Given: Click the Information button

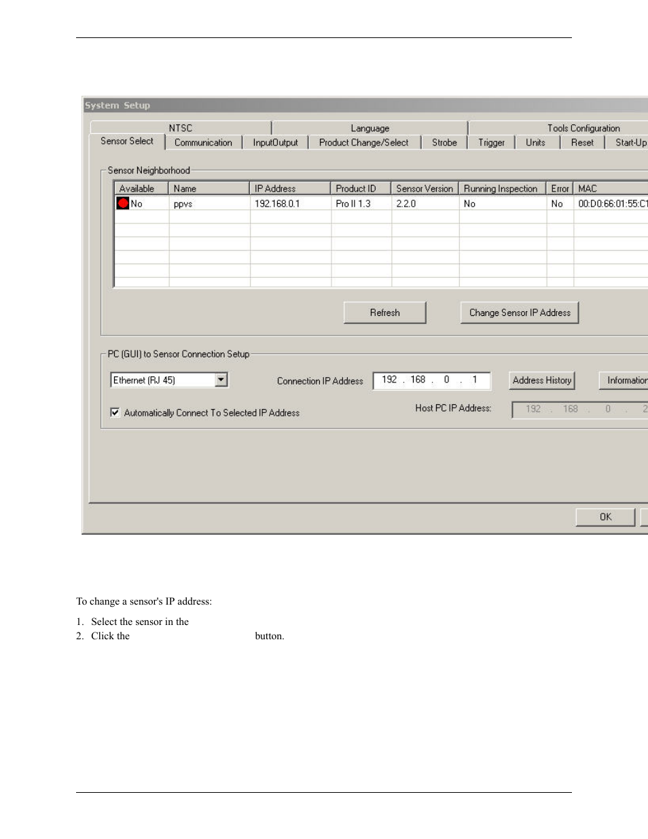Looking at the screenshot, I should pos(625,380).
